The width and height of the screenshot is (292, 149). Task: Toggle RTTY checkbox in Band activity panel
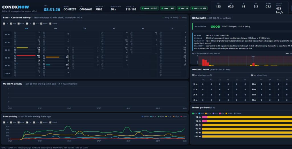tap(19, 123)
